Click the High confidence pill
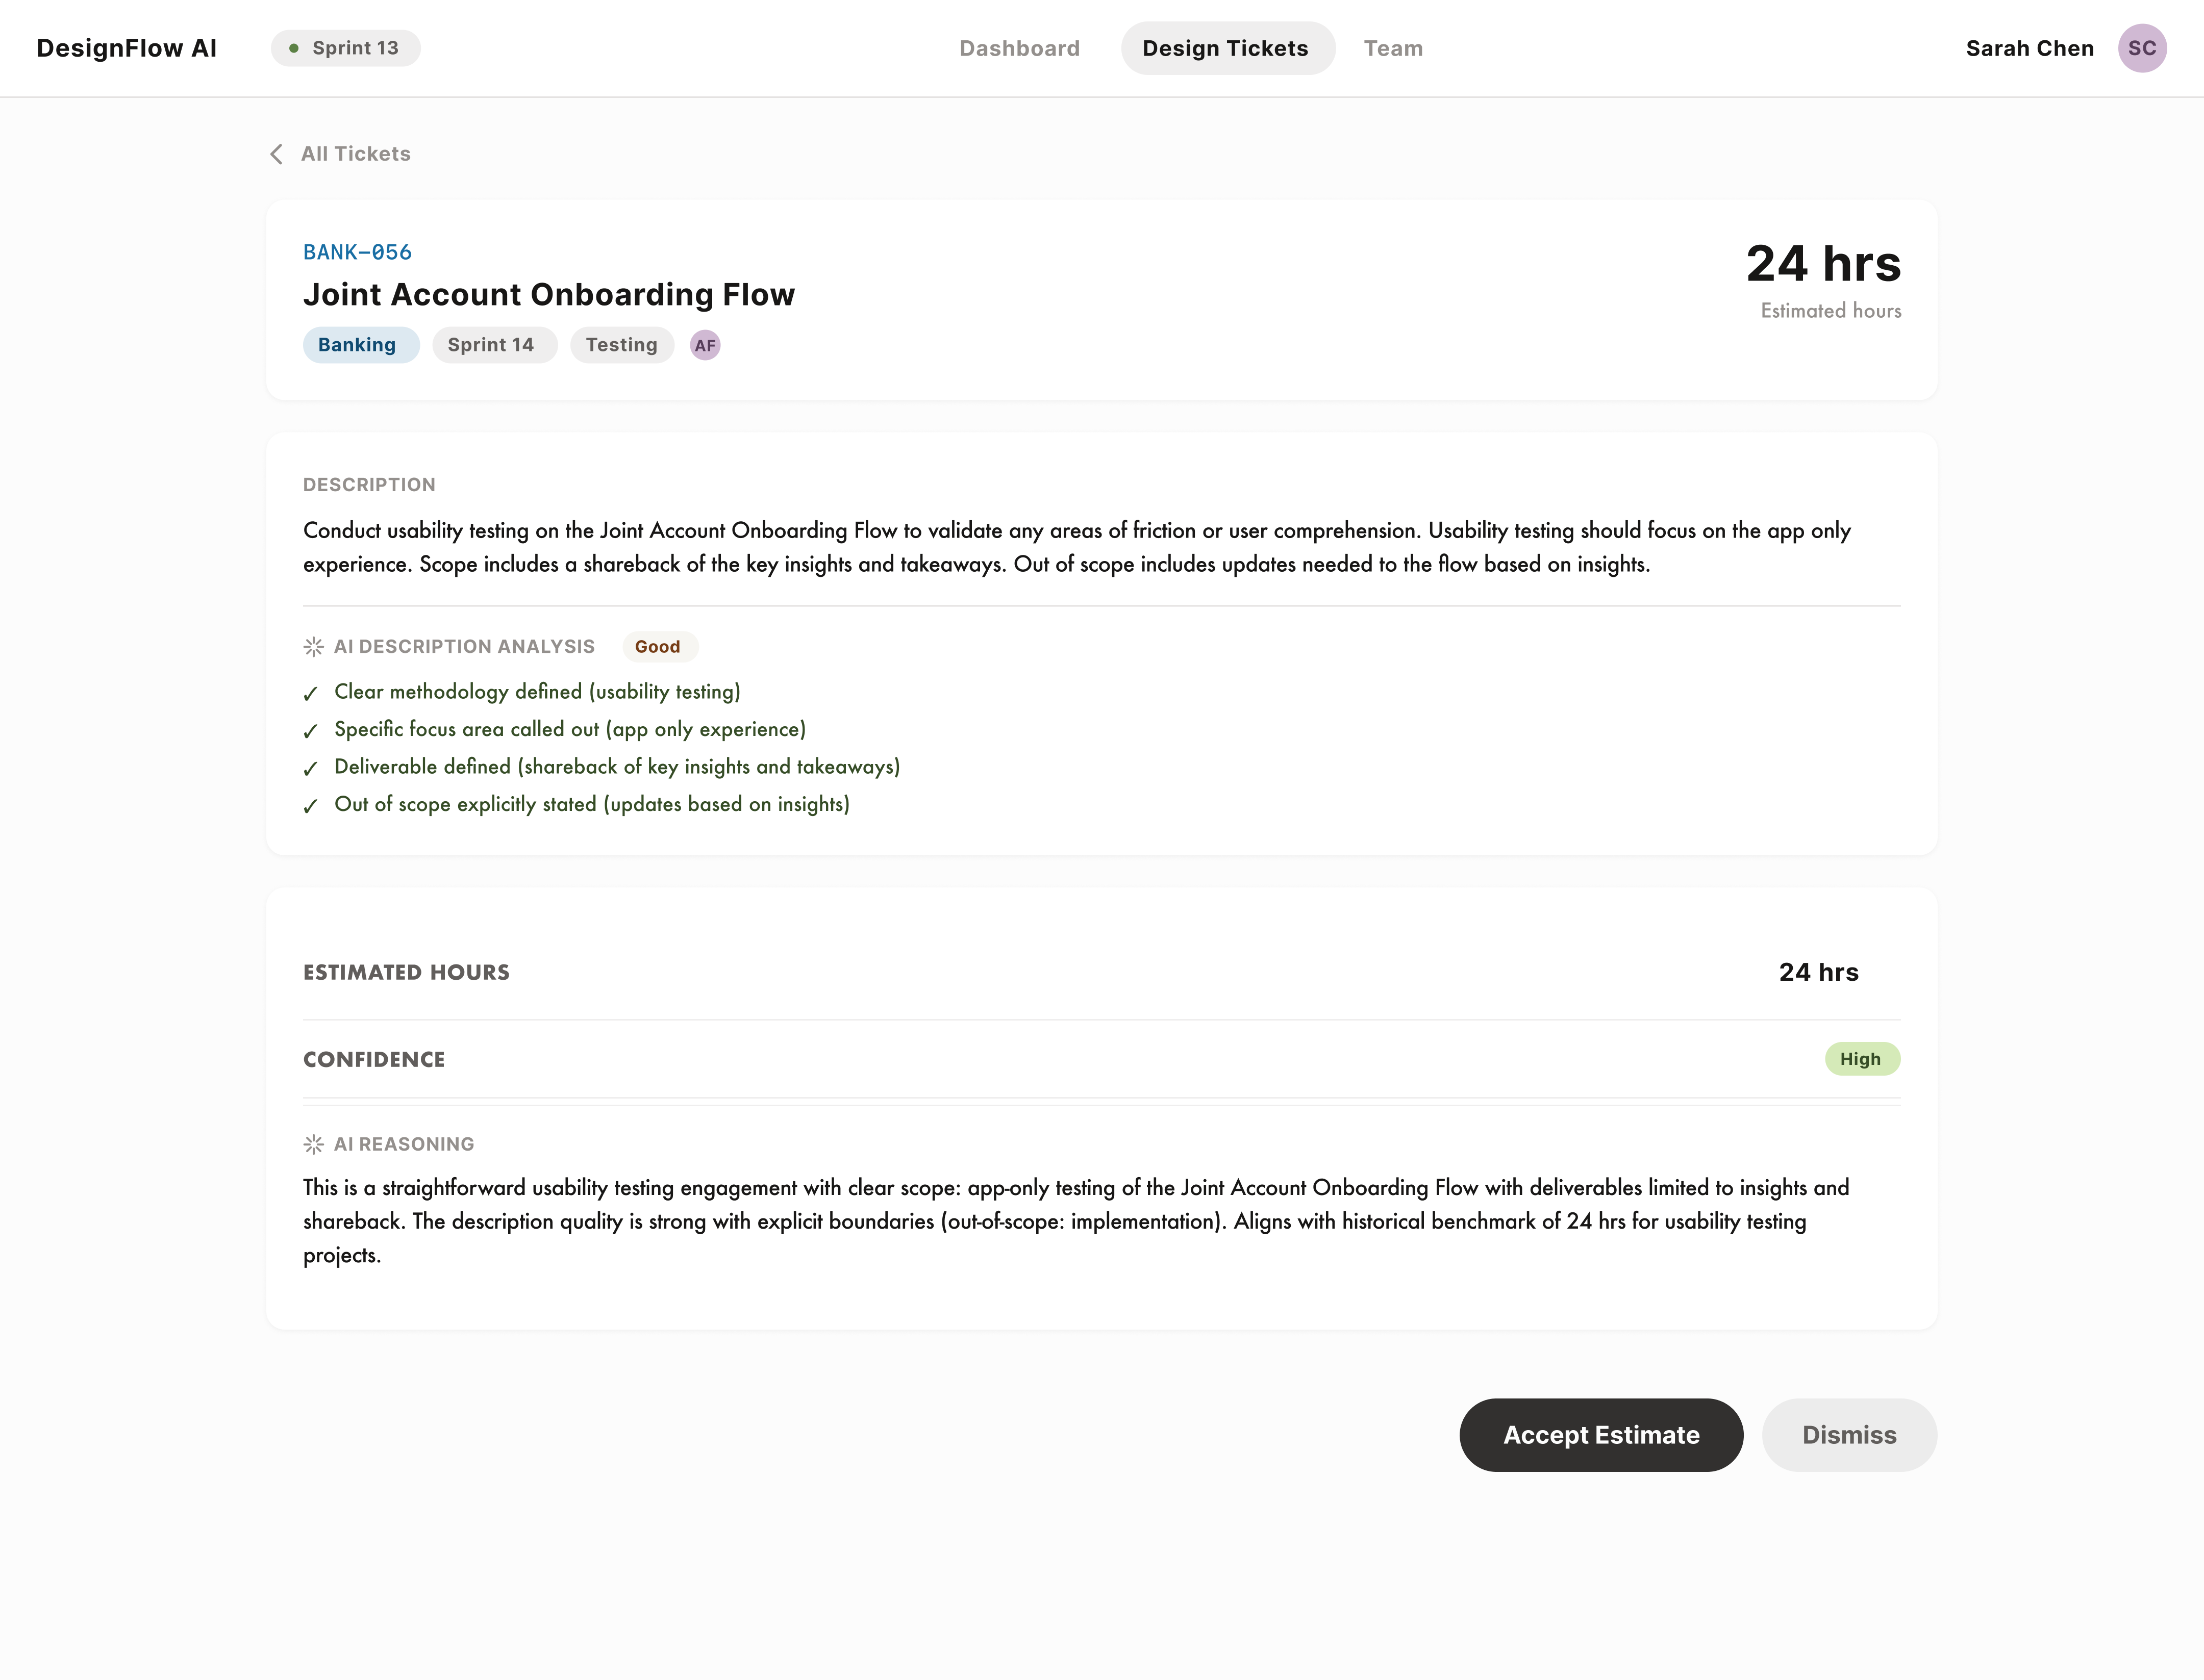 1862,1059
